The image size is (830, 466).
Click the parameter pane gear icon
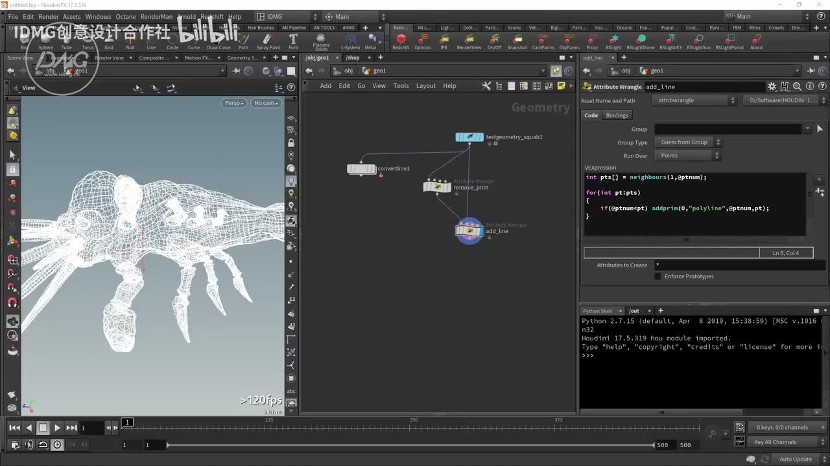point(772,87)
